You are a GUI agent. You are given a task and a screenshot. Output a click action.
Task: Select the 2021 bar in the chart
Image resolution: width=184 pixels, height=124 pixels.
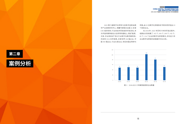tap(146, 67)
